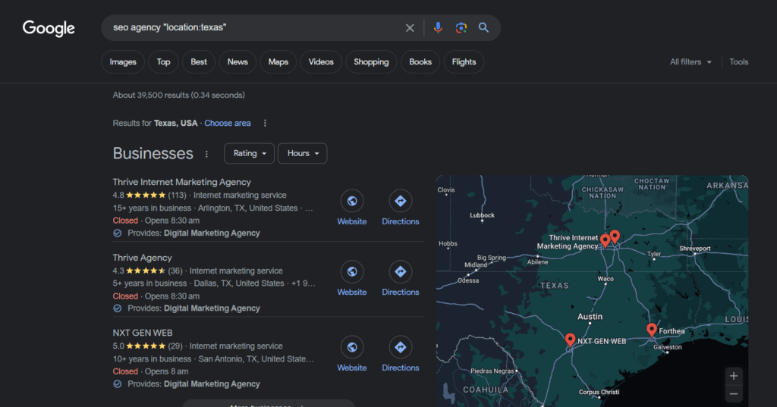The height and width of the screenshot is (407, 777).
Task: Click the Forthea map pin
Action: [x=652, y=330]
